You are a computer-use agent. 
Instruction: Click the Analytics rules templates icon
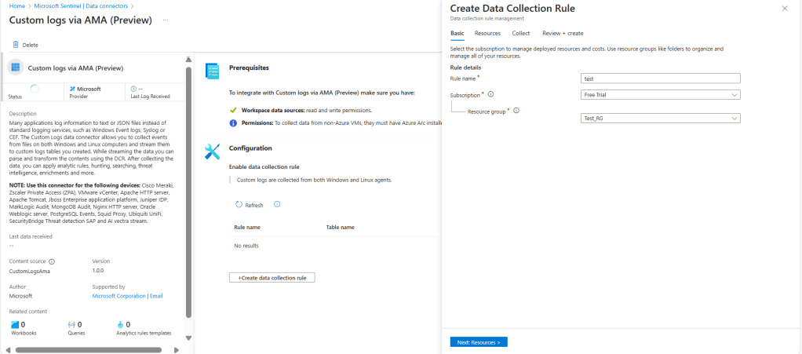click(120, 324)
